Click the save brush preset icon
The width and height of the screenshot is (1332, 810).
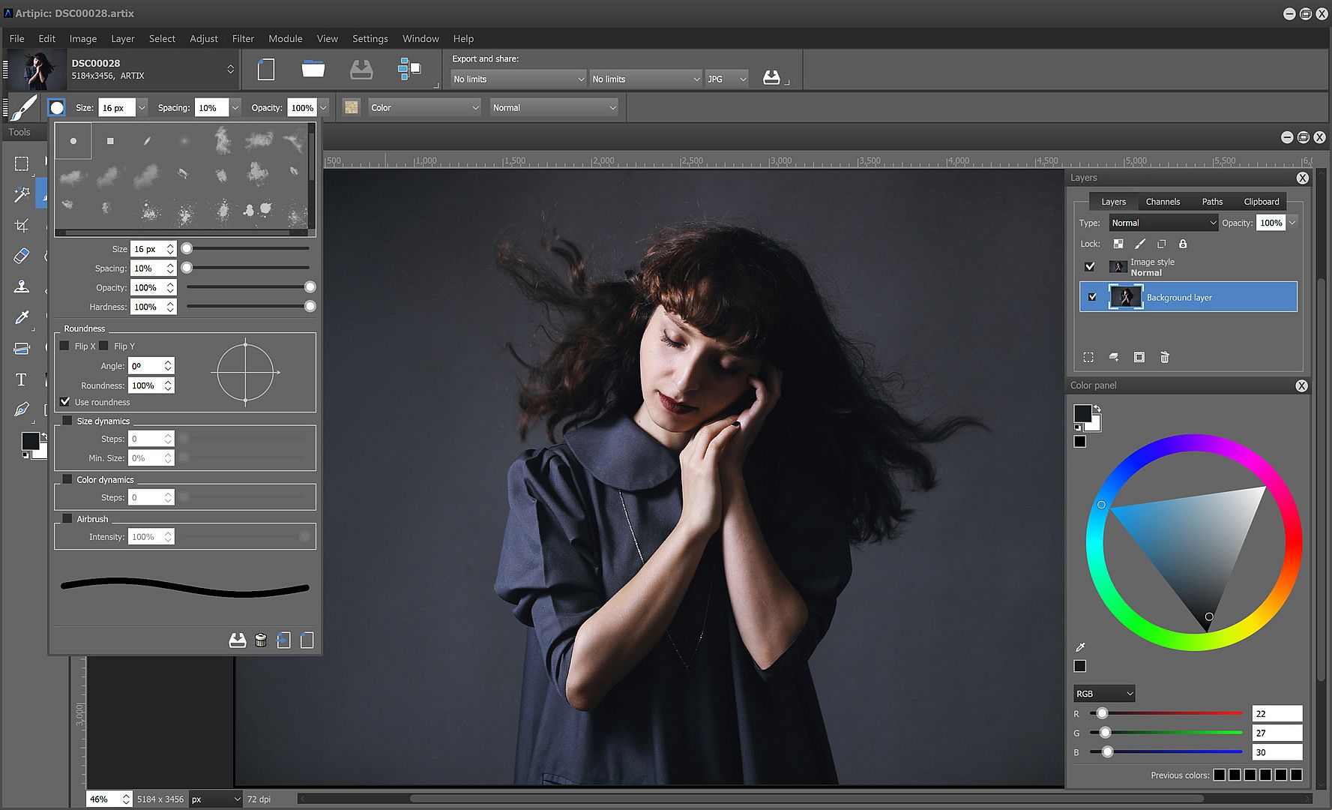click(237, 640)
